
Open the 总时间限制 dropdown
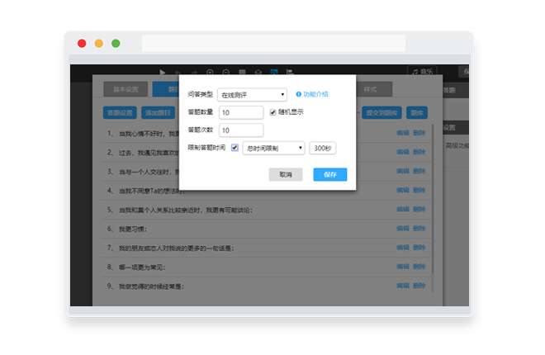(273, 148)
